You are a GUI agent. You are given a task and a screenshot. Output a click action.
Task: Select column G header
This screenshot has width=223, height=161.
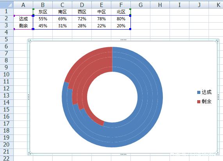pos(141,5)
